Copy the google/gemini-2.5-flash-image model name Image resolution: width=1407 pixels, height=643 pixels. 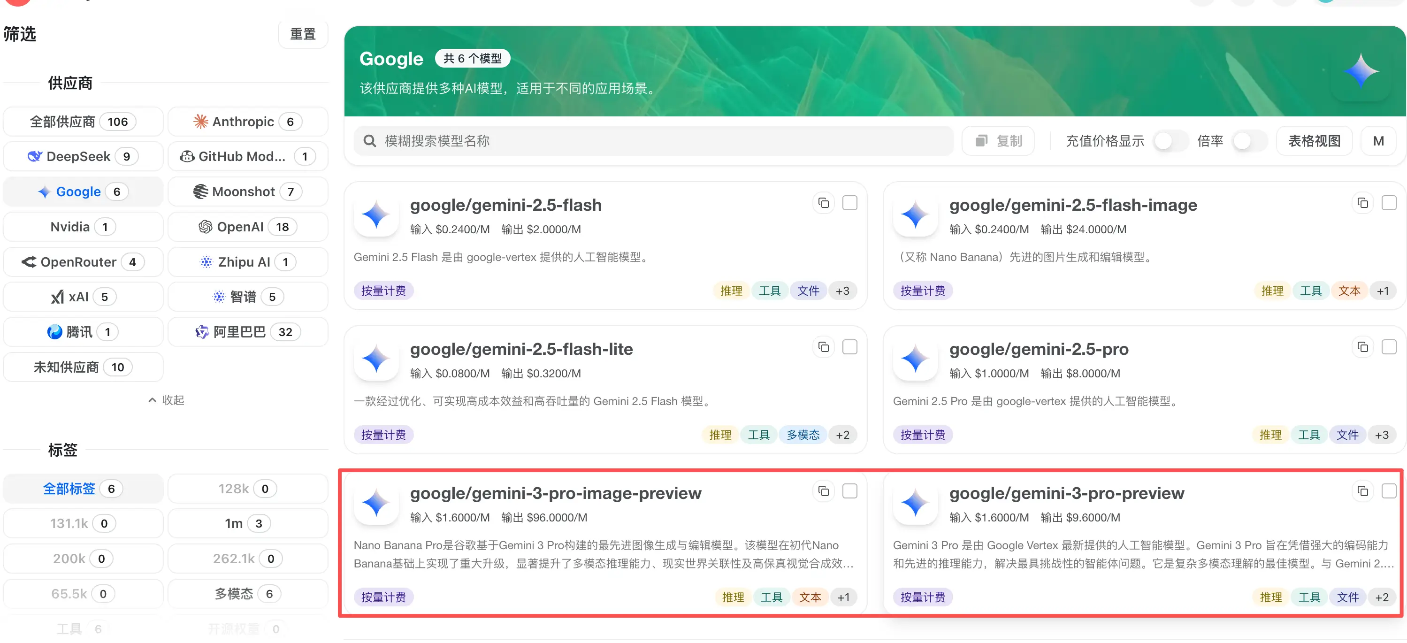pos(1362,203)
